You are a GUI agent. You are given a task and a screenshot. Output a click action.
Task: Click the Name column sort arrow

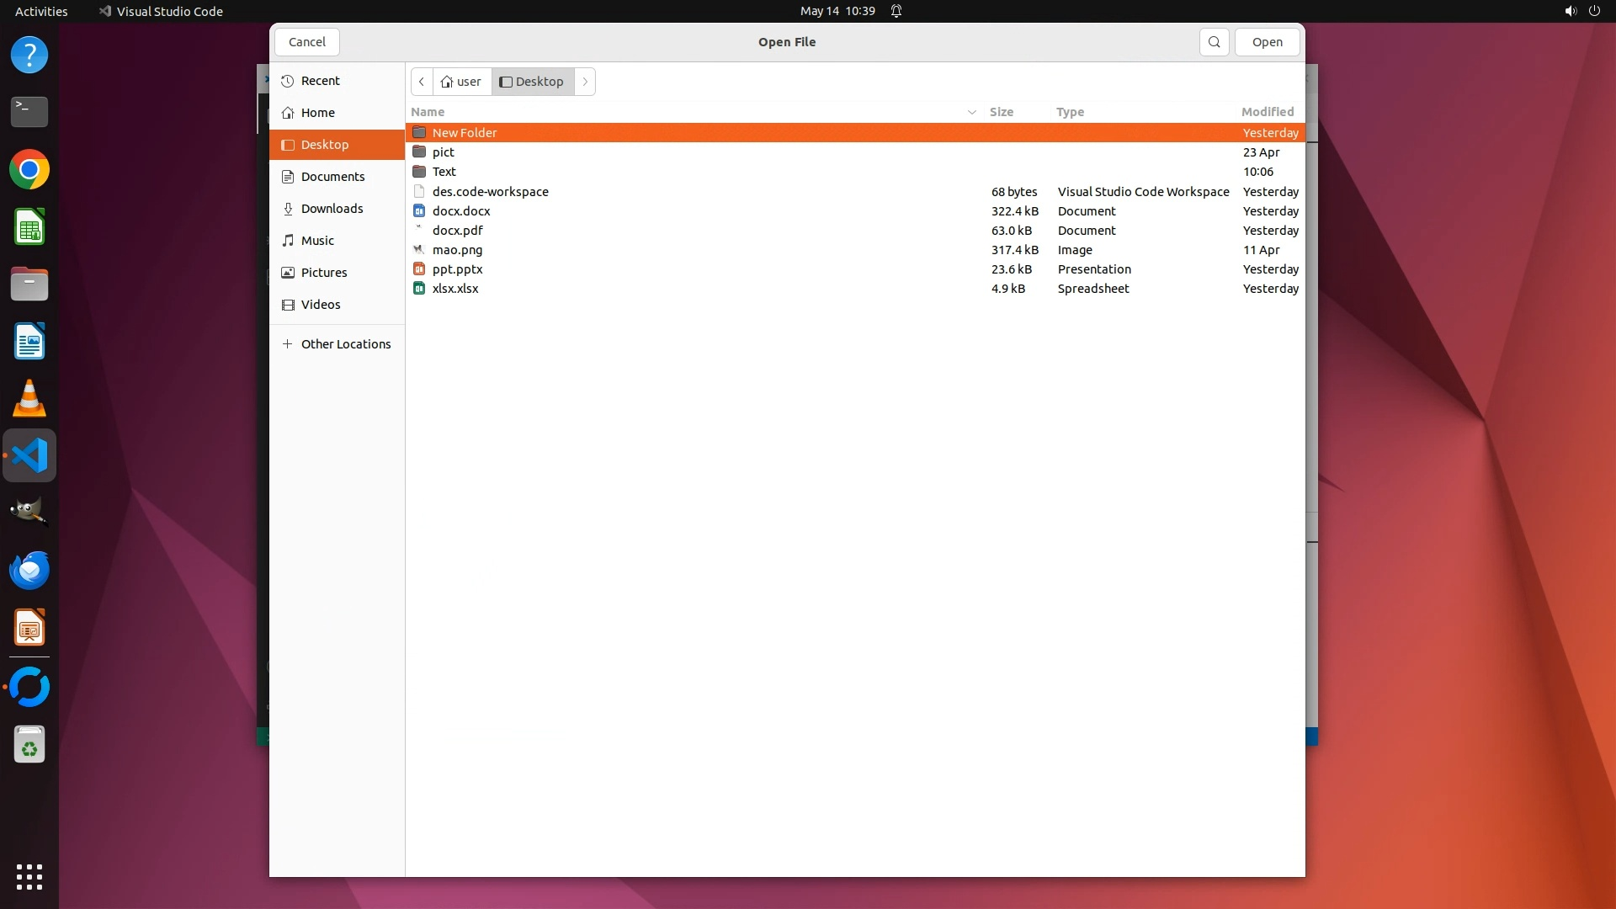971,112
